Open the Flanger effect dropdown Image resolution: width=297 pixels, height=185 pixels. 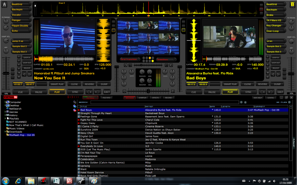click(x=21, y=20)
